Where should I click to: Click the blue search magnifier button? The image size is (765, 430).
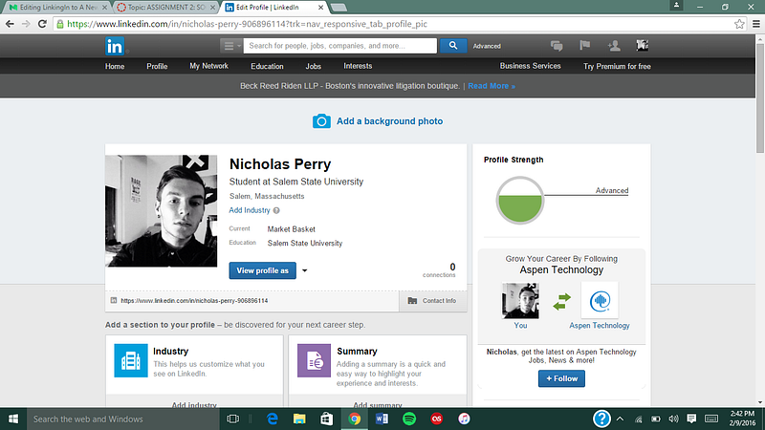(x=453, y=46)
